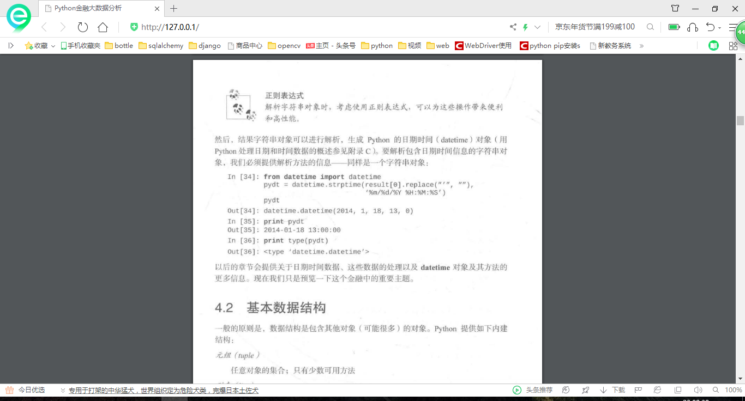Click the zoom magnifier in status bar
This screenshot has height=401, width=745.
tap(716, 390)
